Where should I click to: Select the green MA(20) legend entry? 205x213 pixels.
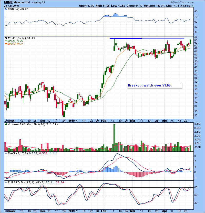coord(16,41)
